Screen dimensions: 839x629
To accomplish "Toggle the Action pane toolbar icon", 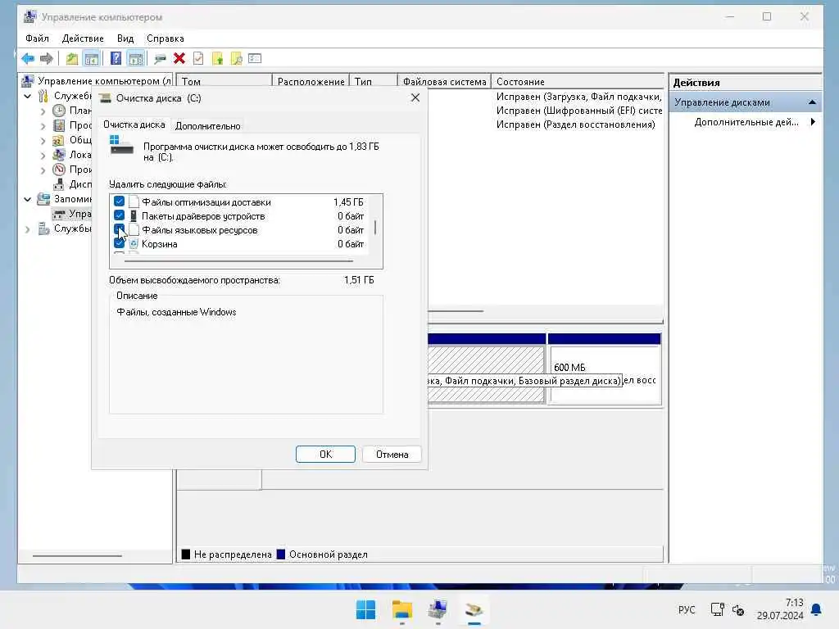I will pyautogui.click(x=136, y=58).
